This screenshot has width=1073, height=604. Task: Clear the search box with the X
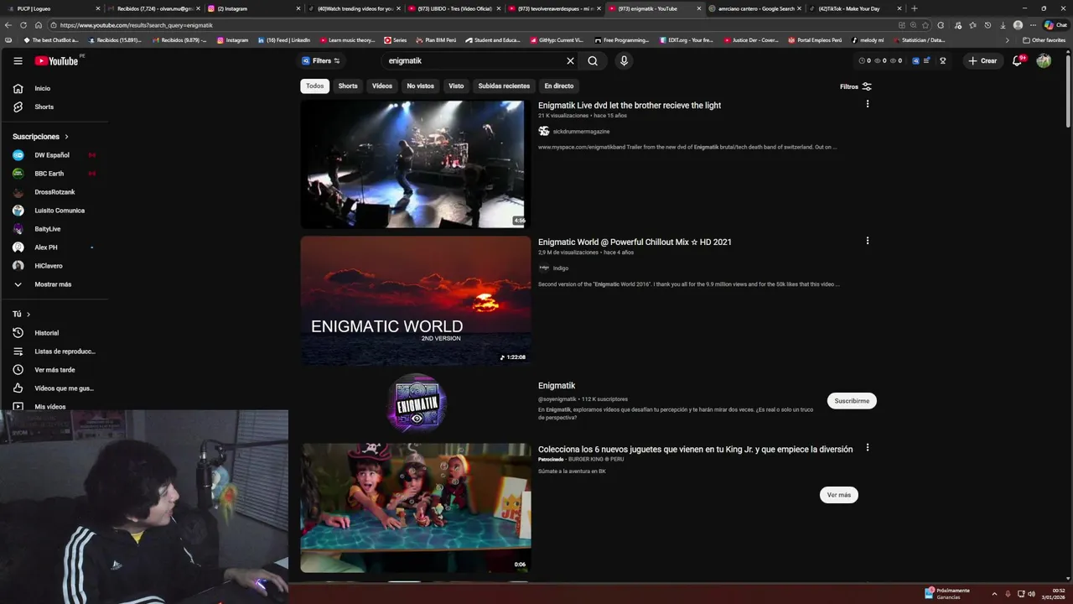click(x=570, y=60)
